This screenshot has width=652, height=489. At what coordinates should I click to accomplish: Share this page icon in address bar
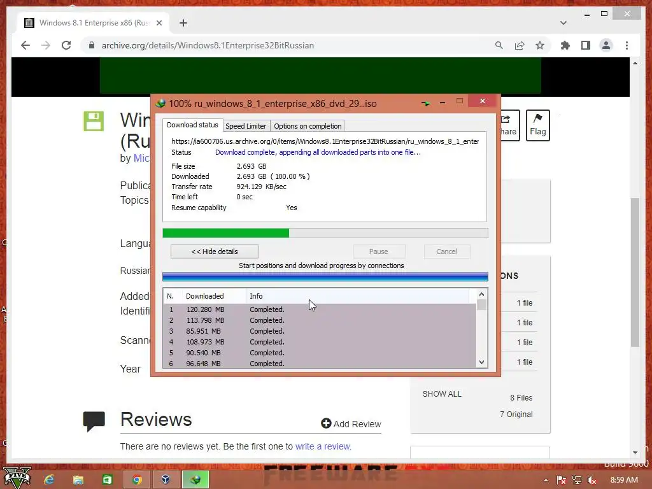point(520,45)
